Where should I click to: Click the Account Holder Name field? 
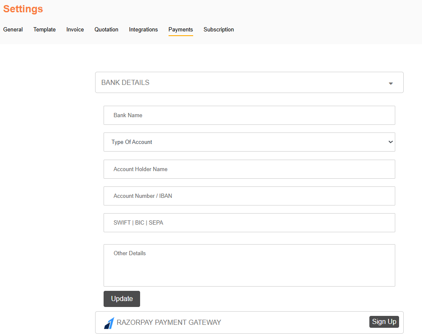click(x=249, y=169)
